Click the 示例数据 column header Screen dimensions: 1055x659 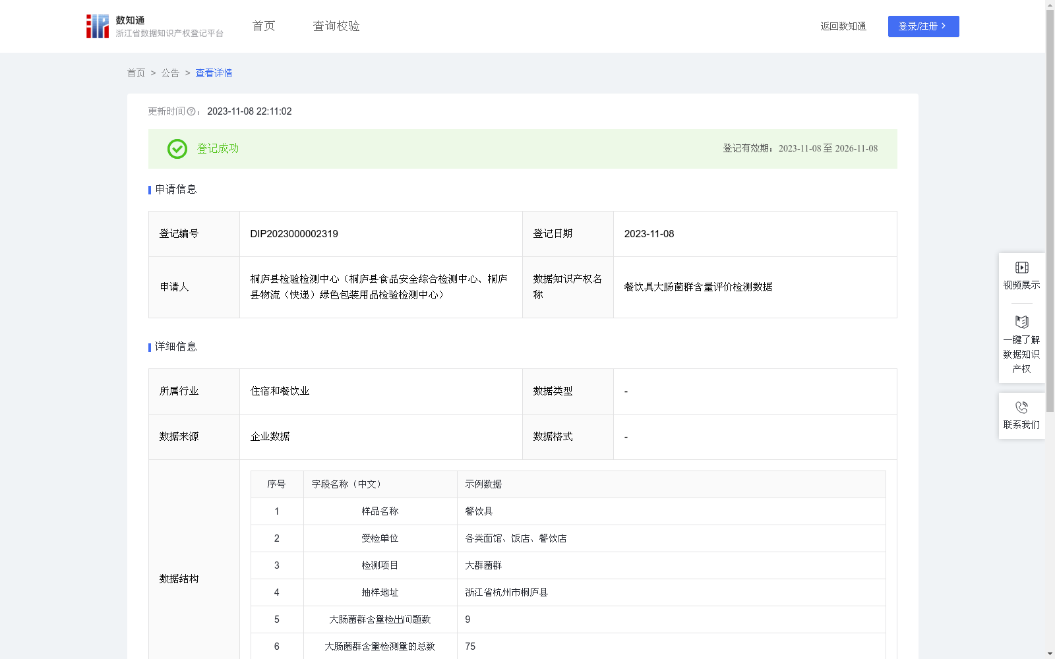[483, 484]
